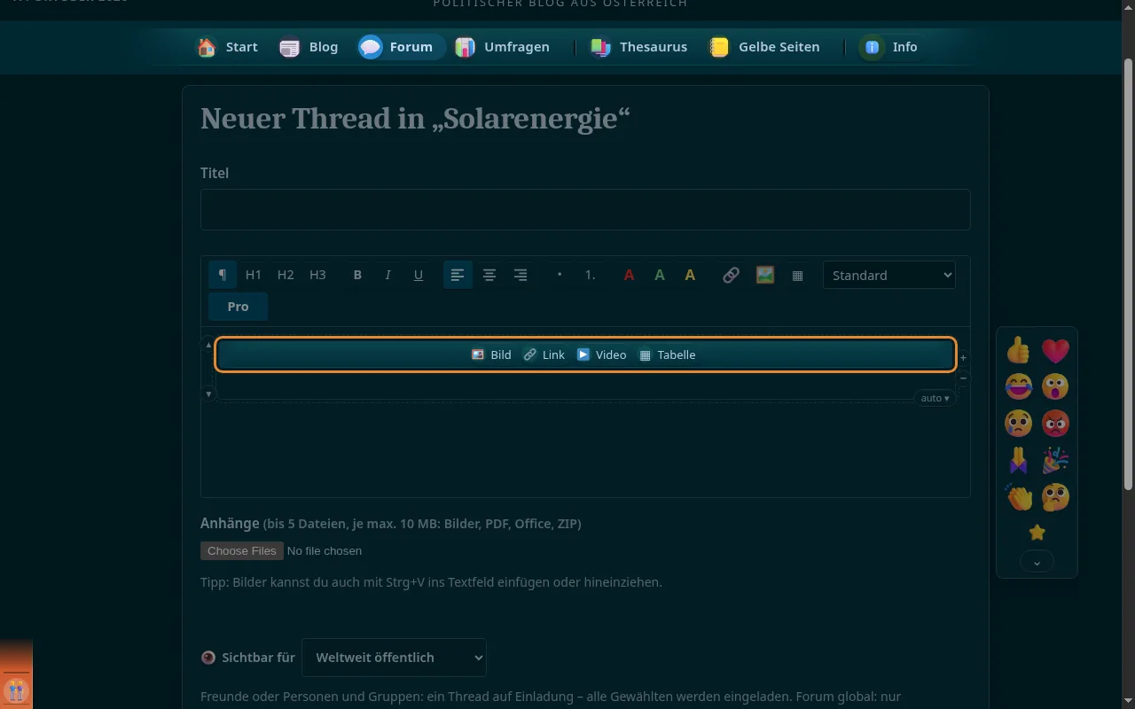The width and height of the screenshot is (1135, 709).
Task: Open the auto block size dropdown
Action: click(x=935, y=398)
